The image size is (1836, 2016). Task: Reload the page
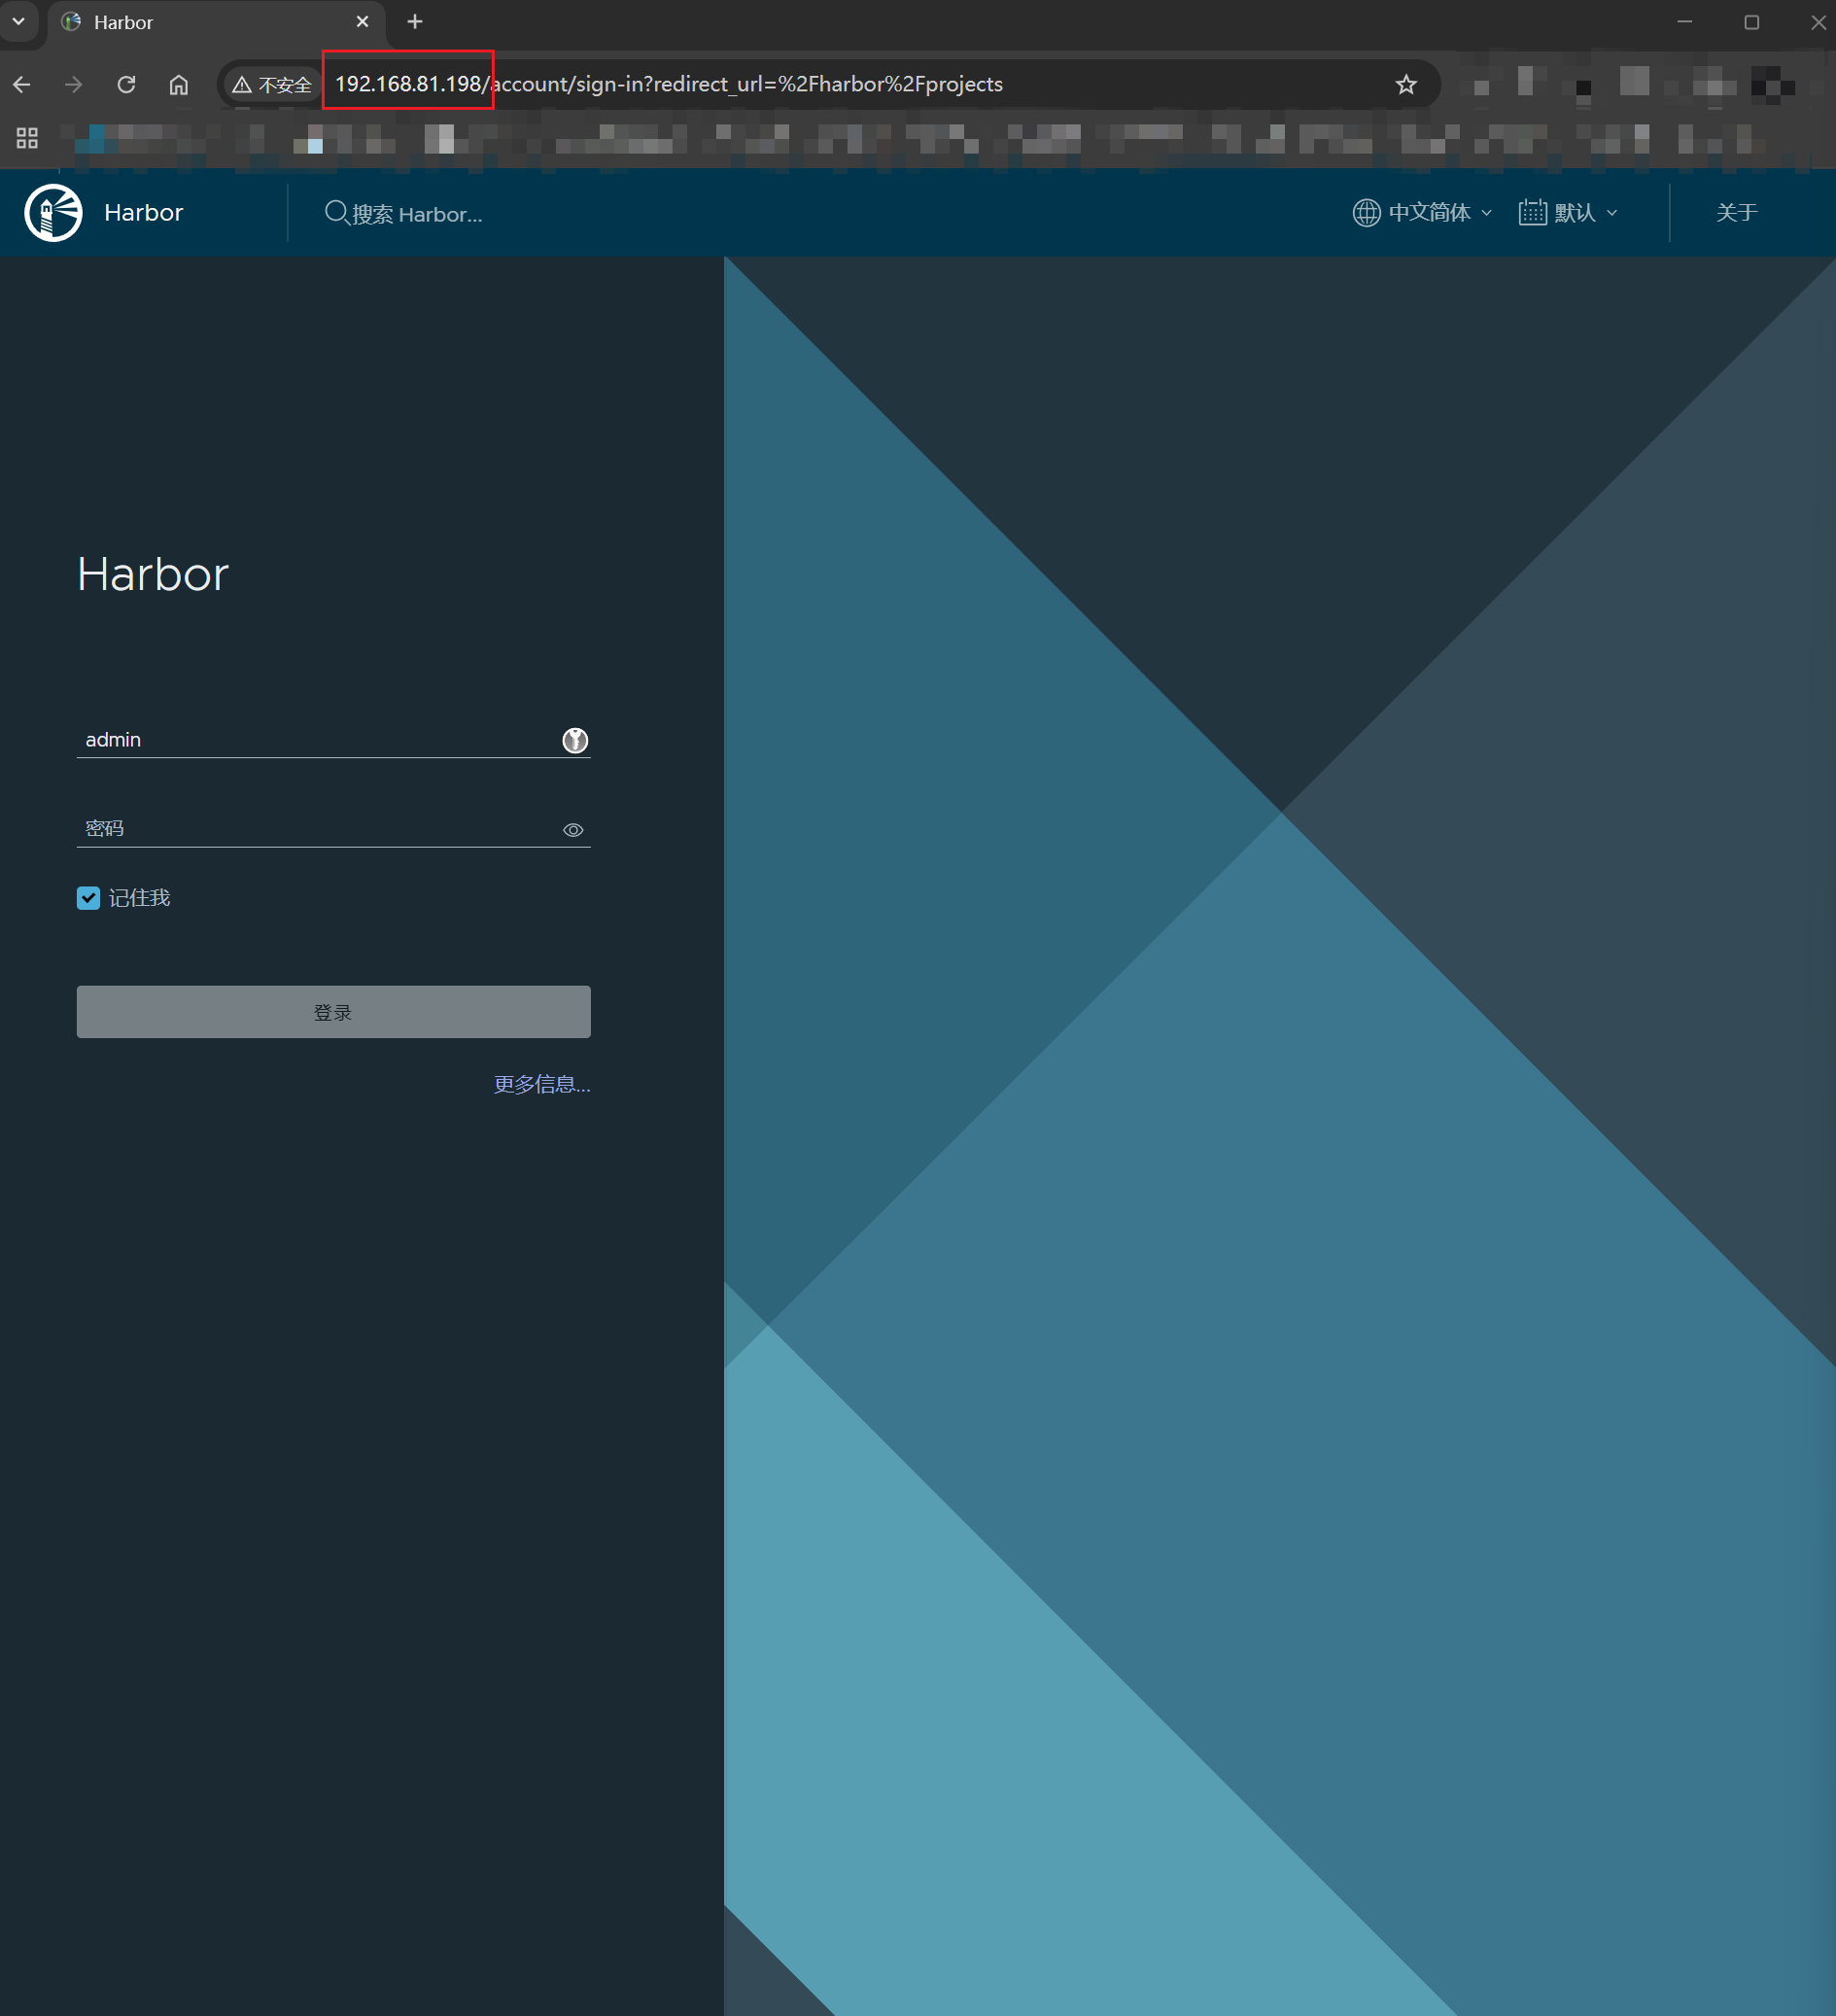126,85
